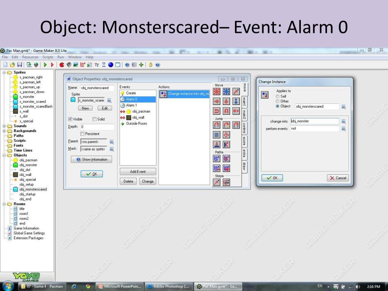Image resolution: width=388 pixels, height=291 pixels.
Task: Run in debug mode with red arrow
Action: coord(52,65)
